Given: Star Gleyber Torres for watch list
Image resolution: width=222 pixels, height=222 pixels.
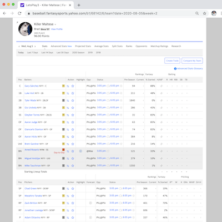Looking at the screenshot, I should [x=73, y=115].
